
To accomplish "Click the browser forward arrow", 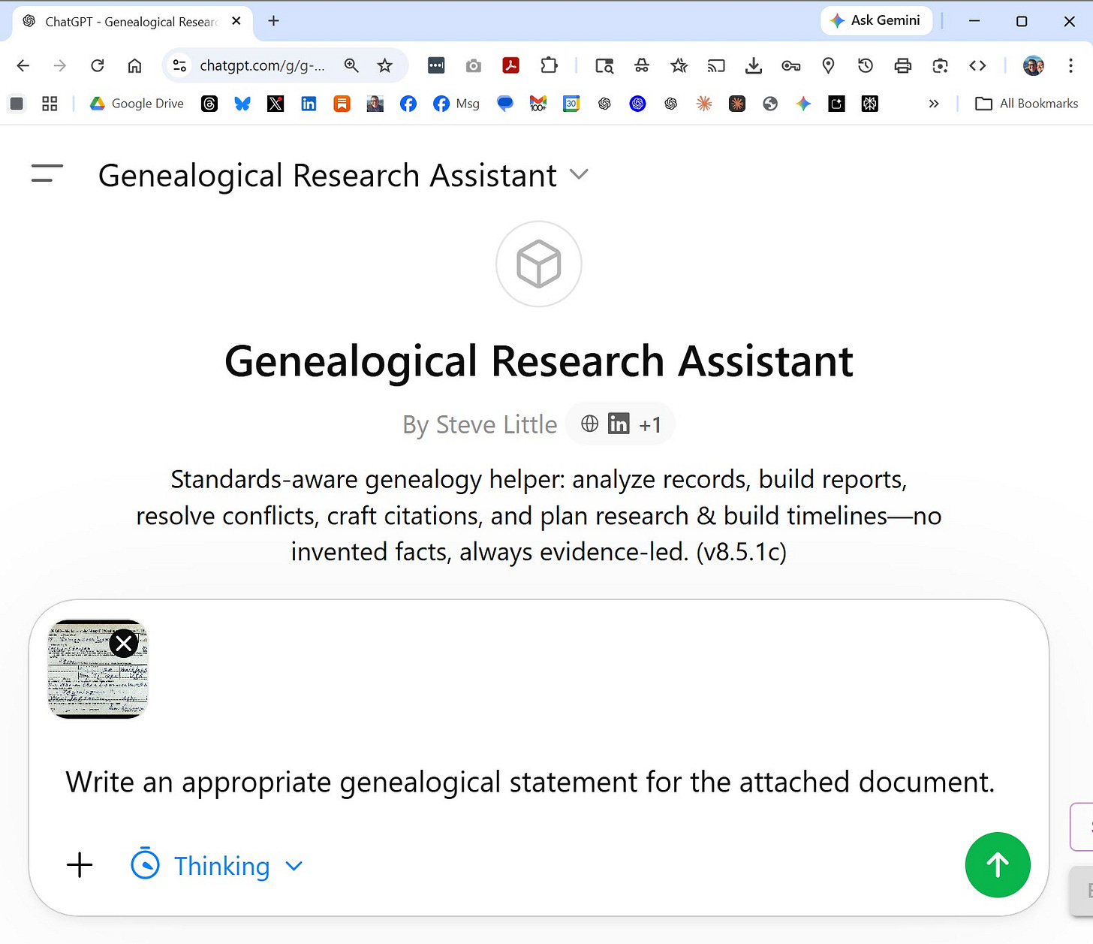I will [x=60, y=65].
